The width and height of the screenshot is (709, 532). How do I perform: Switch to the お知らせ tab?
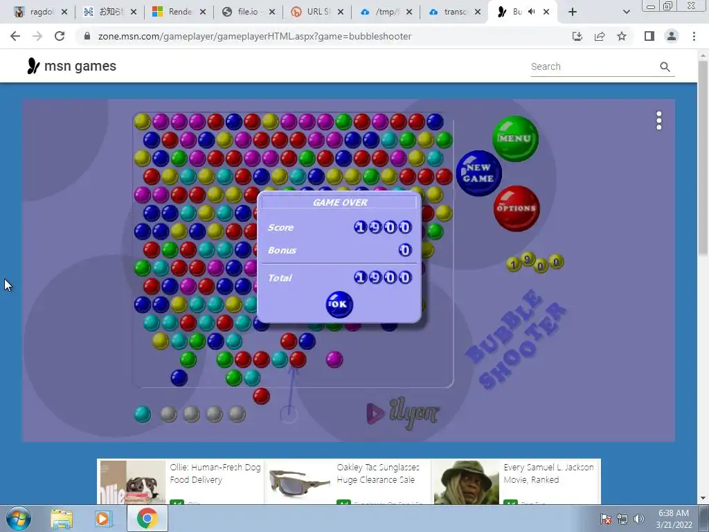(x=110, y=12)
